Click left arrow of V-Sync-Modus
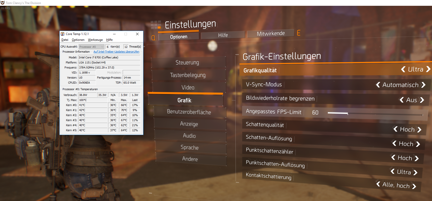This screenshot has height=201, width=432. click(x=378, y=85)
